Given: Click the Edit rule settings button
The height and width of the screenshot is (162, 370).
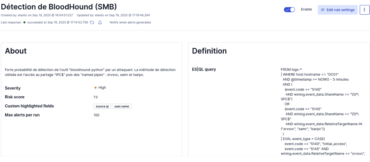Looking at the screenshot, I should pos(337,10).
